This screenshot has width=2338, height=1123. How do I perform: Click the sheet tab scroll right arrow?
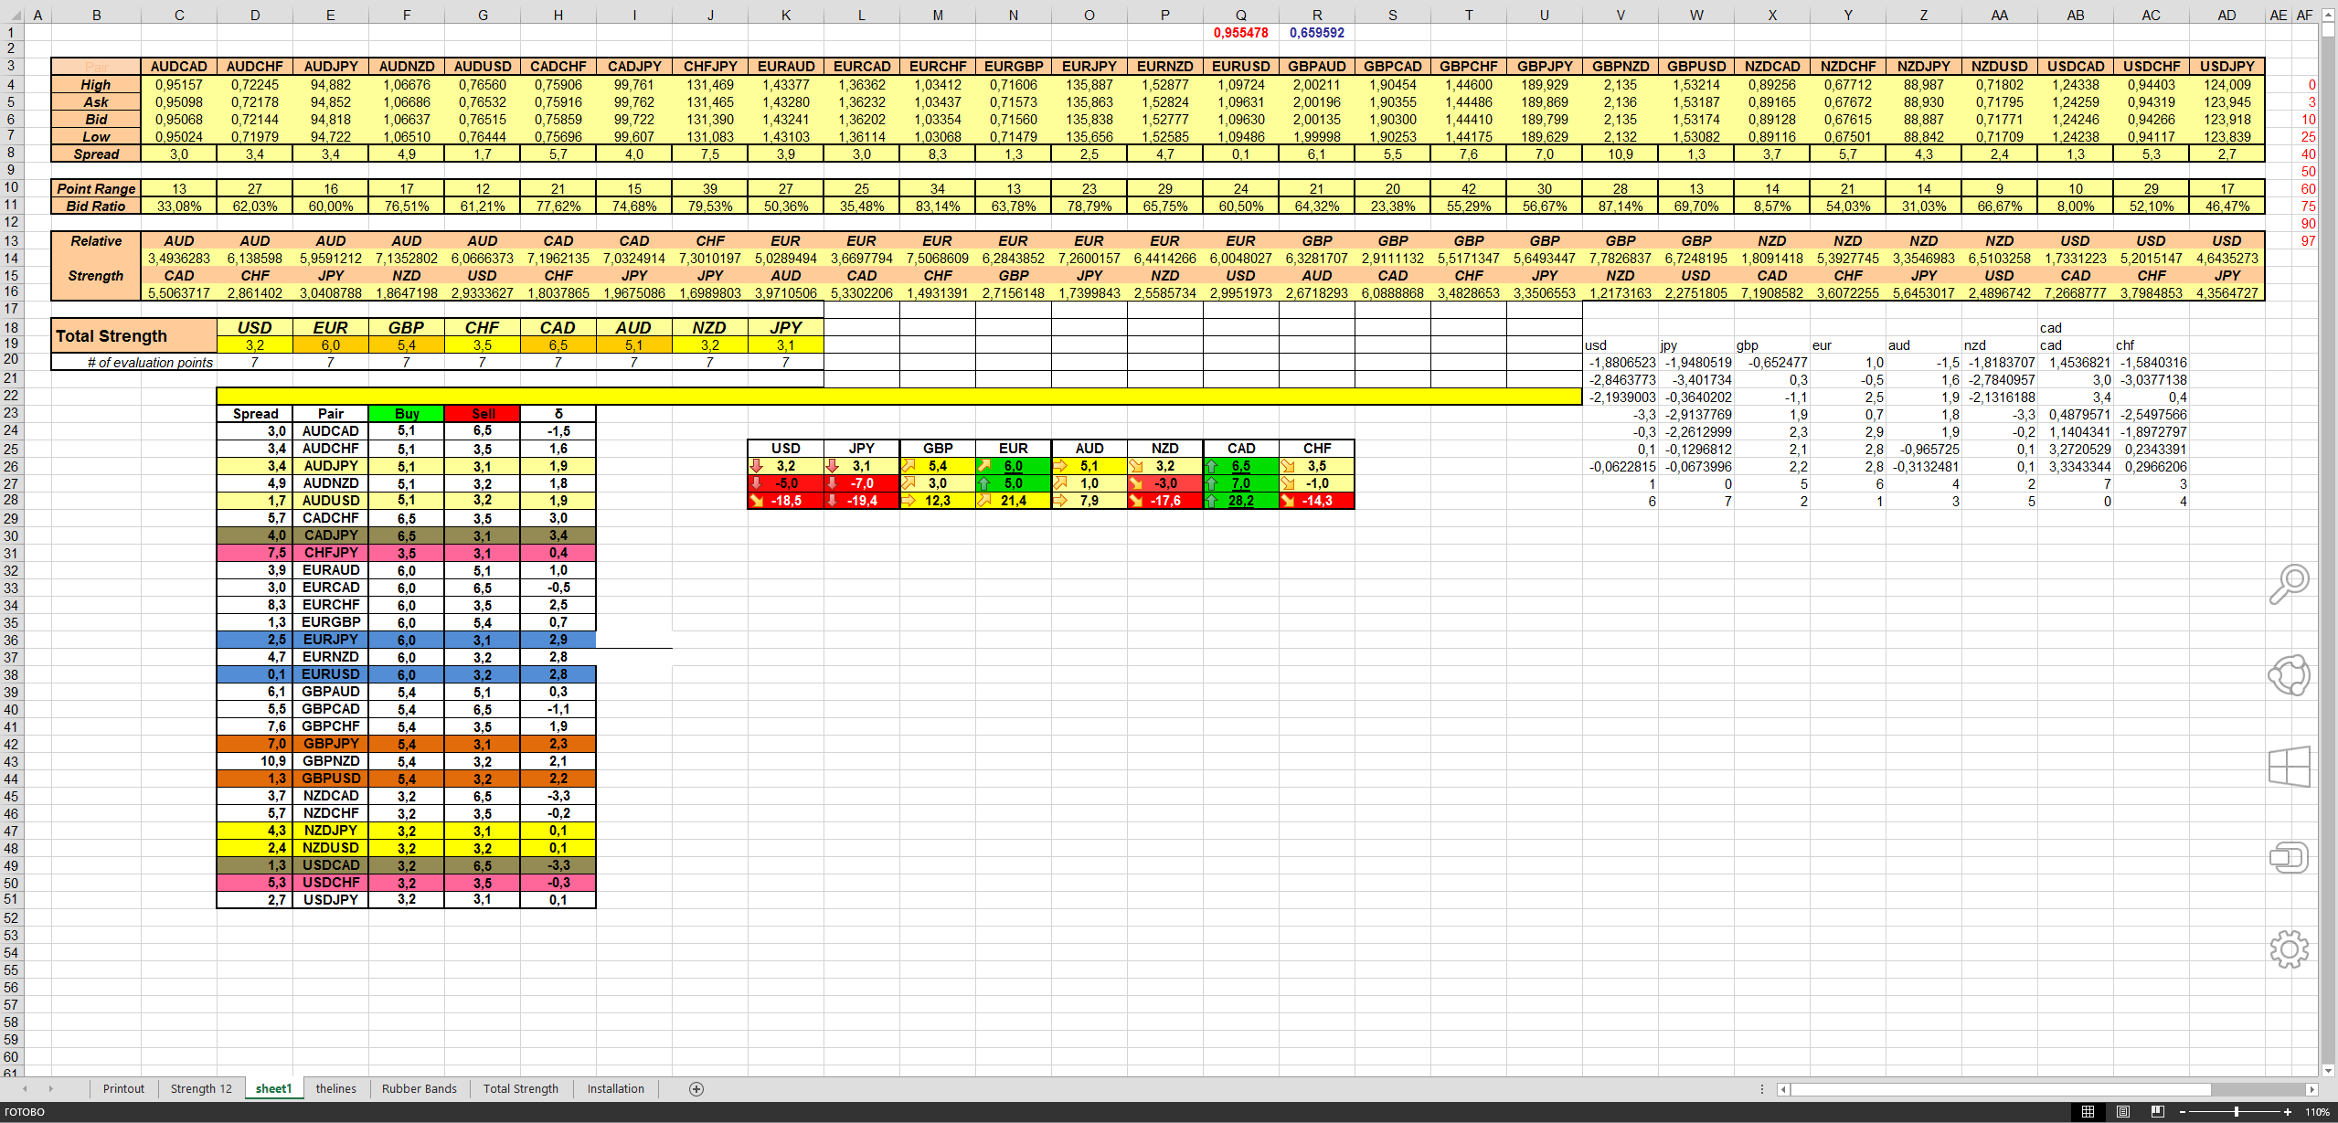[50, 1088]
